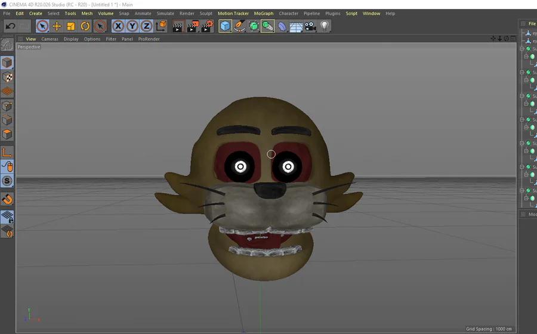Switch to Edges mode
Image resolution: width=537 pixels, height=334 pixels.
coord(7,120)
